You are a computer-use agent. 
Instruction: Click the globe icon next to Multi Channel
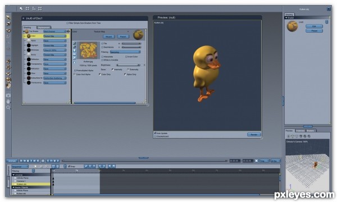pyautogui.click(x=69, y=31)
